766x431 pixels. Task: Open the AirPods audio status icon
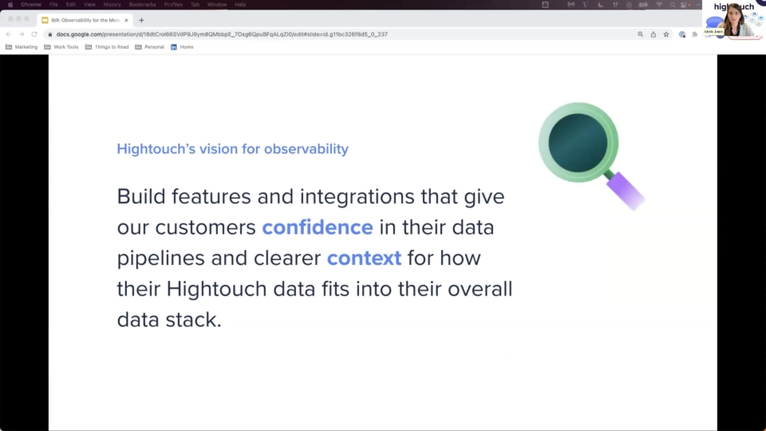[x=615, y=5]
